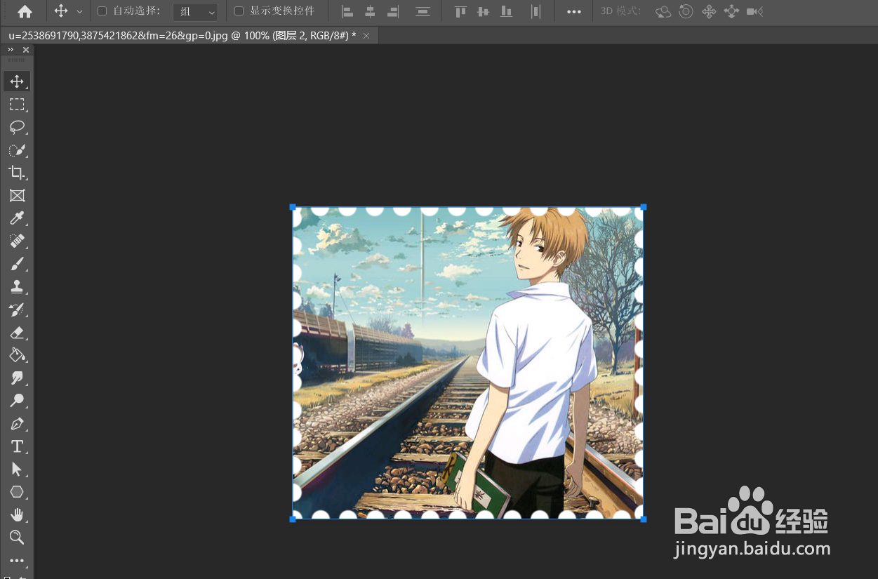Screen dimensions: 878x579
Task: Select the Smudge tool
Action: pos(17,378)
